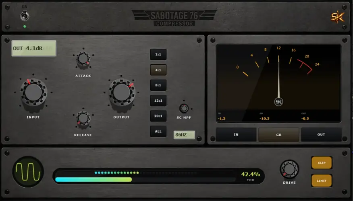Viewport: 353px width, 201px height.
Task: Select the 4:1 ratio button
Action: click(x=158, y=70)
